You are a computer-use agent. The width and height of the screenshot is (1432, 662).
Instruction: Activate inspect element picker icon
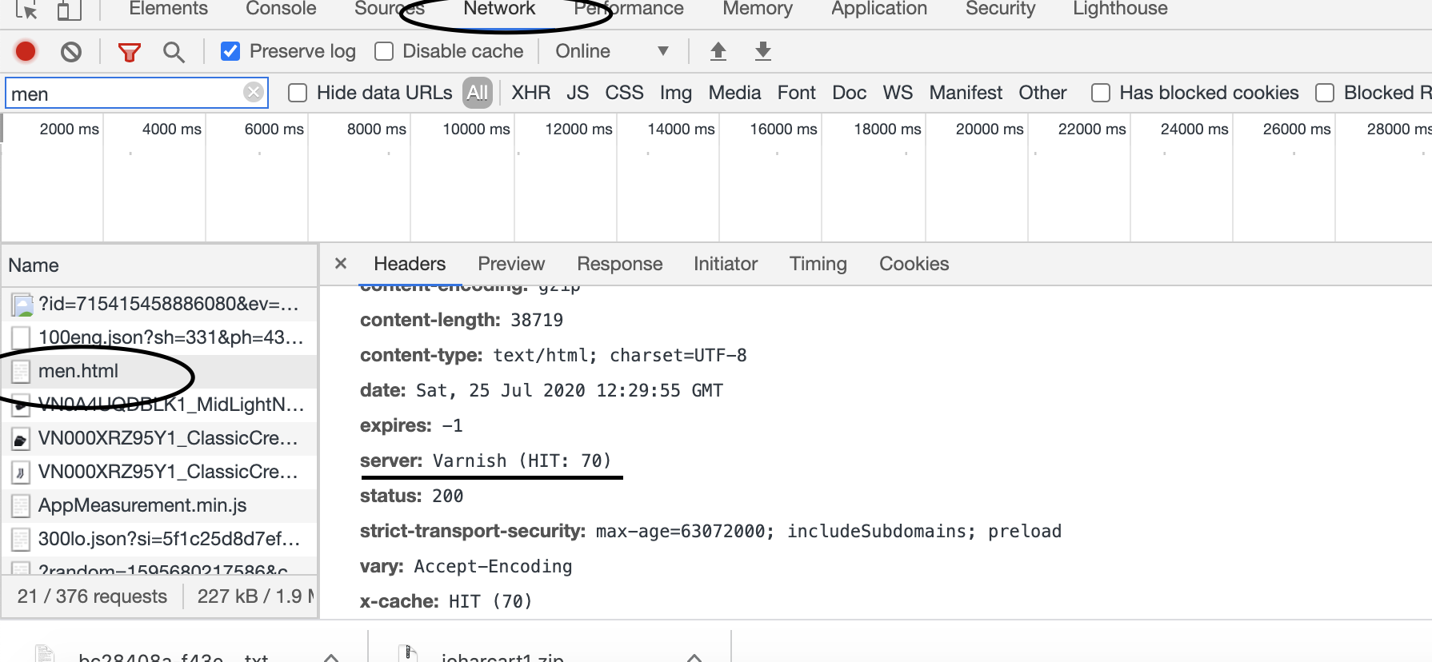click(26, 10)
